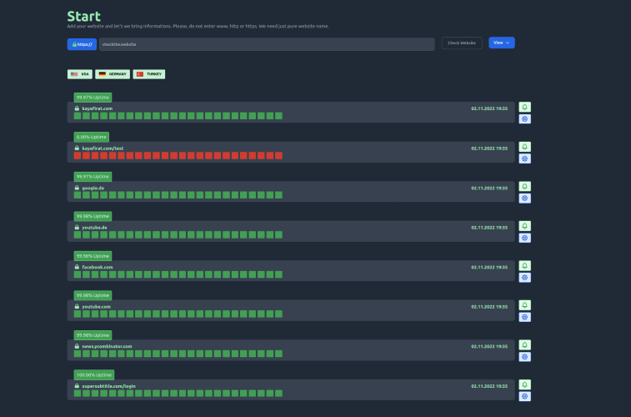Open the supersubtitle.com/login site name

108,386
